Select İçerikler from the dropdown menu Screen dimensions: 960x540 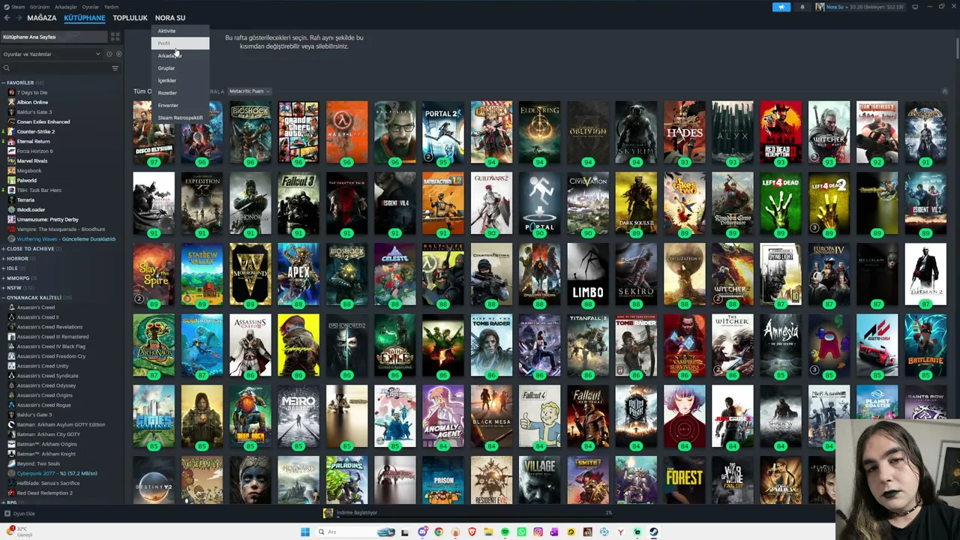click(180, 80)
